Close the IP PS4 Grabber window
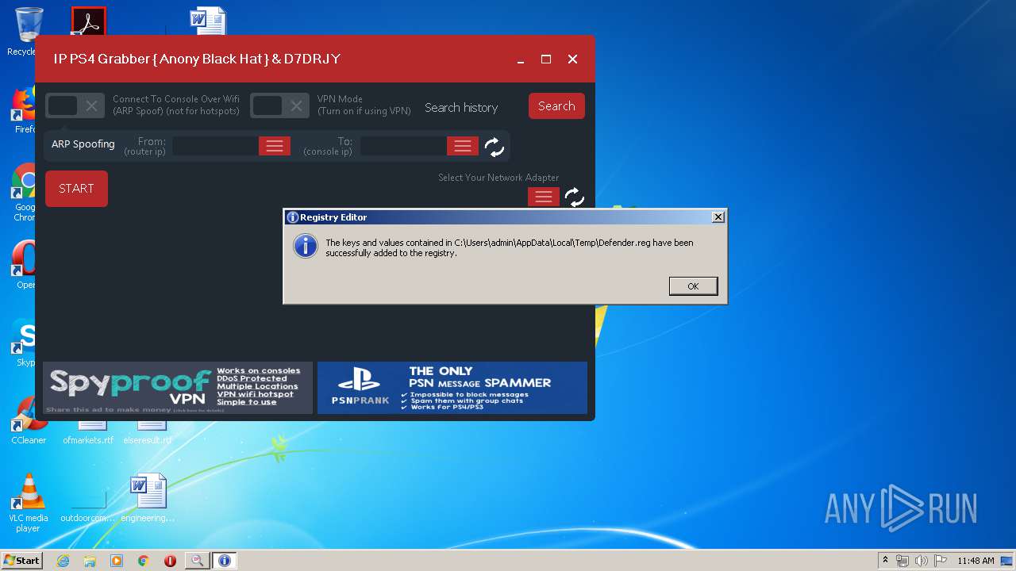Screen dimensions: 1016x571 pyautogui.click(x=572, y=59)
